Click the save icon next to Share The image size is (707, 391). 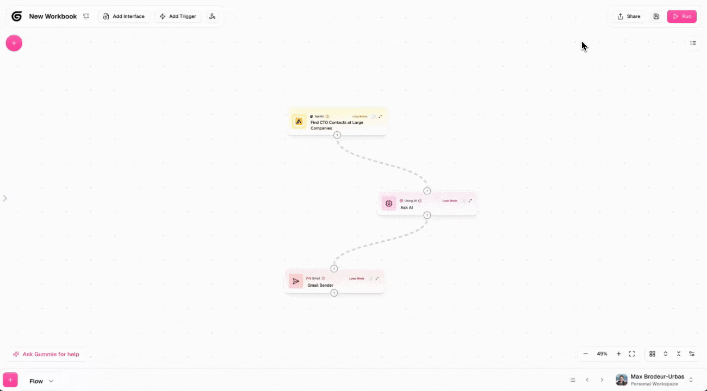(656, 16)
